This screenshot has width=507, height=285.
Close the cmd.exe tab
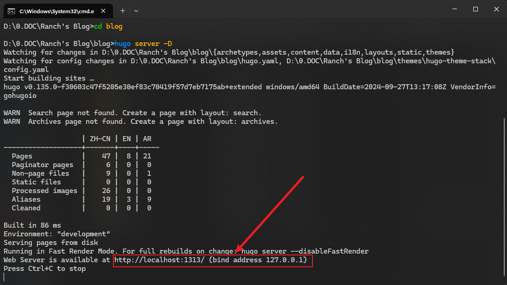click(x=105, y=10)
